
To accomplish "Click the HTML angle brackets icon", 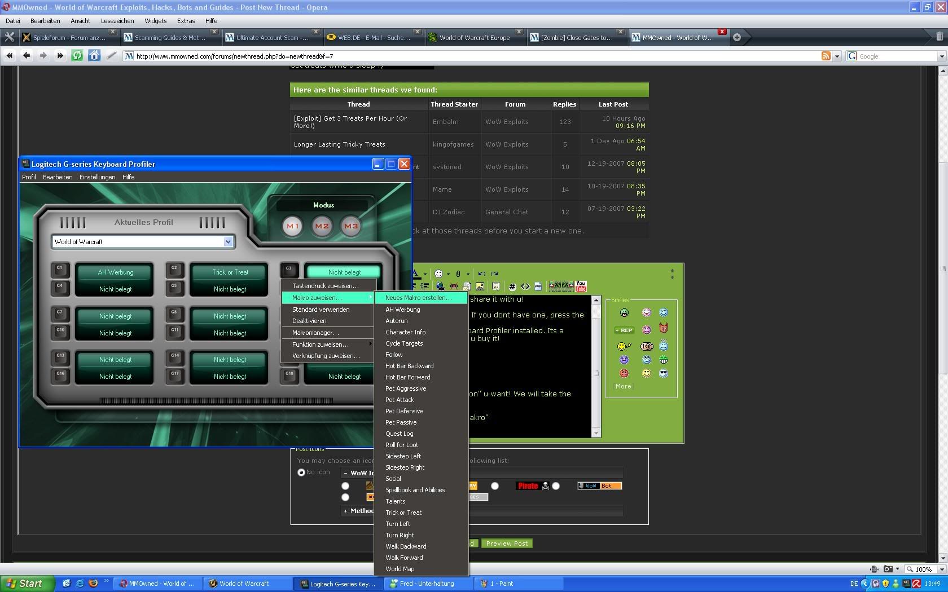I will (x=525, y=286).
